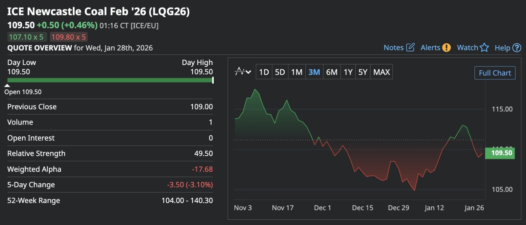Click the Watch star icon
526x225 pixels.
point(484,48)
